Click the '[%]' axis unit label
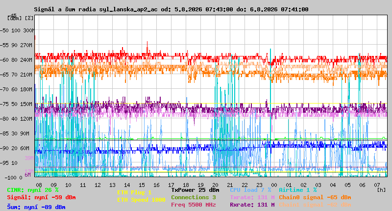This screenshot has height=211, width=392. [29, 18]
